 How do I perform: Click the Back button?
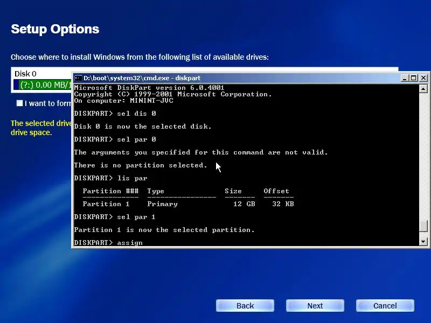(245, 305)
